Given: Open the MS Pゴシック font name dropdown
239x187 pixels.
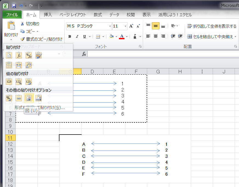Looking at the screenshot, I should pos(110,26).
